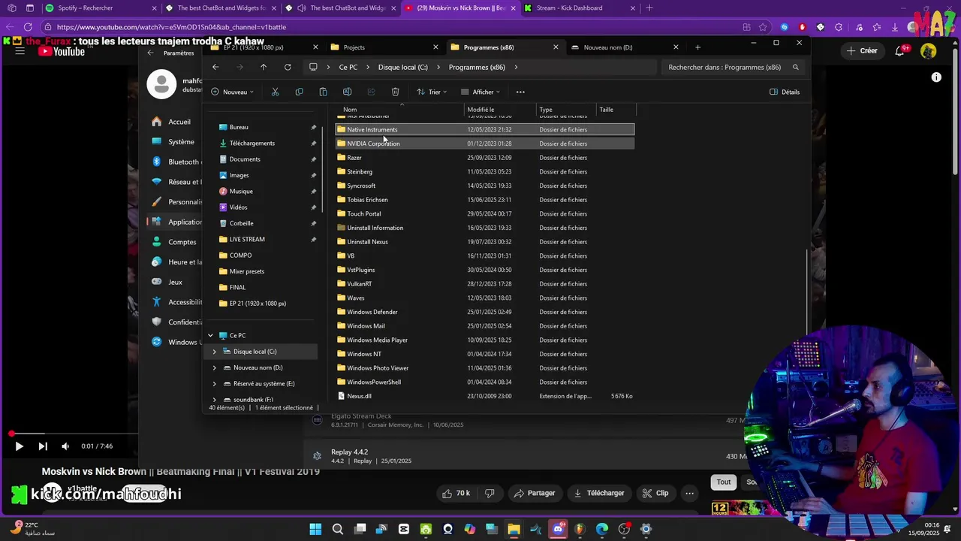Click the Delete trash icon in Explorer toolbar

(395, 92)
